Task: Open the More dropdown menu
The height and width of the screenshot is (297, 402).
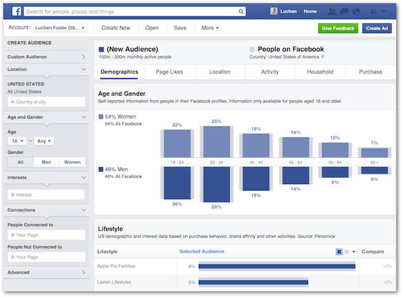Action: (210, 28)
